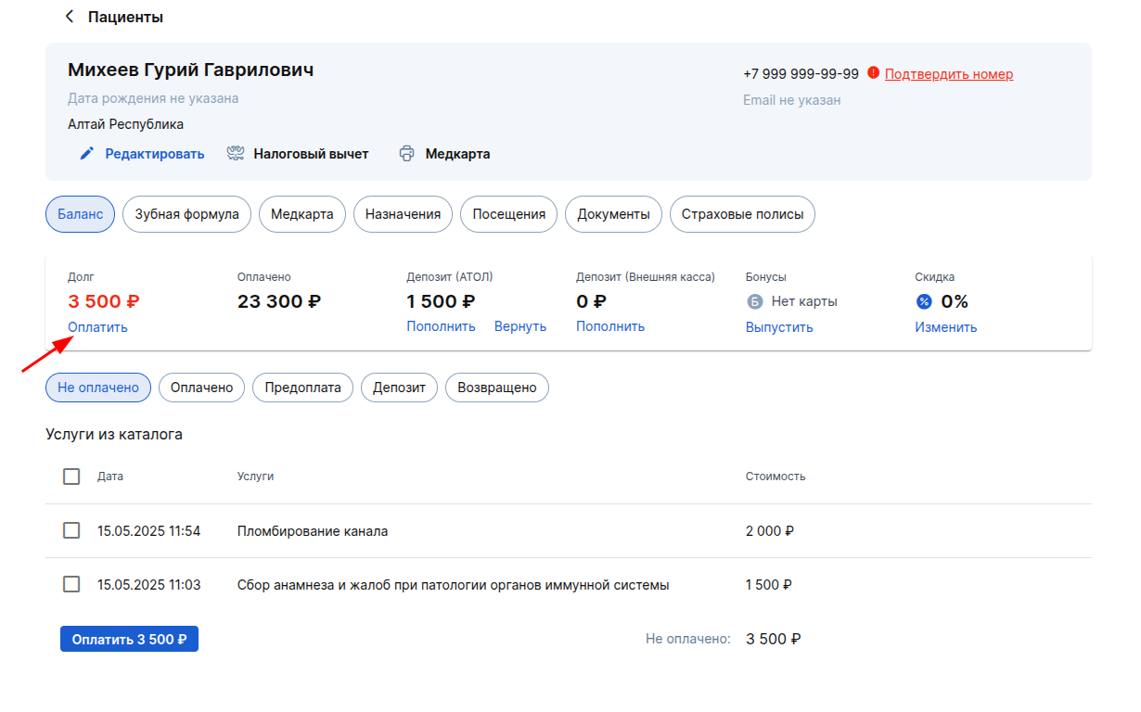This screenshot has height=712, width=1141.
Task: Open Страховые полисы tab
Action: (742, 214)
